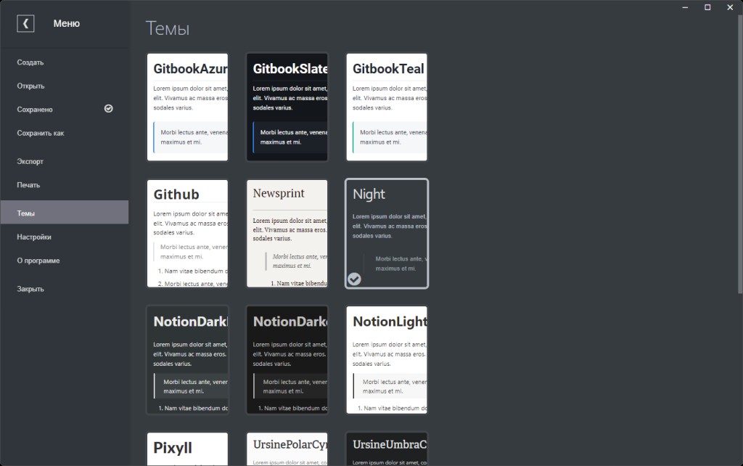The image size is (743, 466).
Task: Choose the first NotionDark theme in the row
Action: 188,360
